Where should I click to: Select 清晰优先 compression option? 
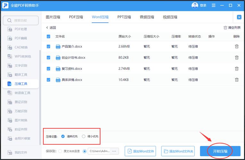click(63, 136)
